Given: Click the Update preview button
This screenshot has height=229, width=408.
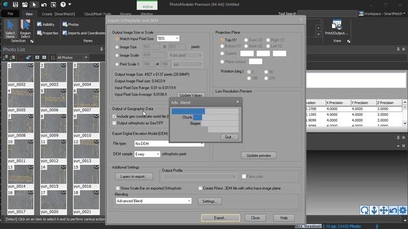Looking at the screenshot, I should (x=259, y=155).
